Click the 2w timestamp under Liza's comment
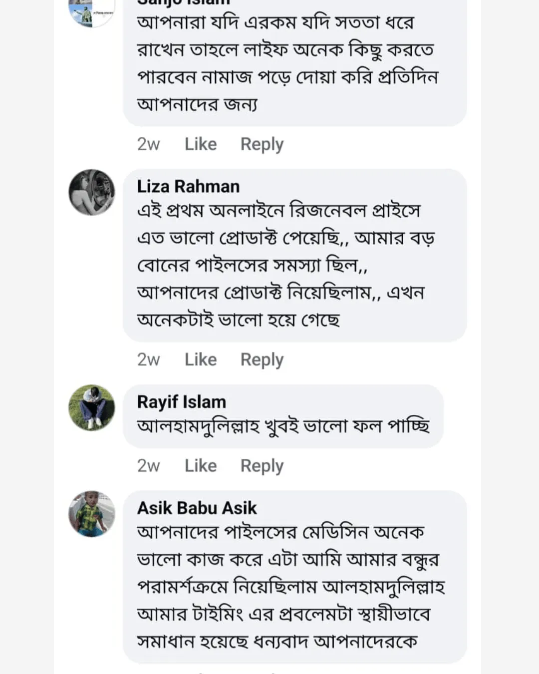 148,359
